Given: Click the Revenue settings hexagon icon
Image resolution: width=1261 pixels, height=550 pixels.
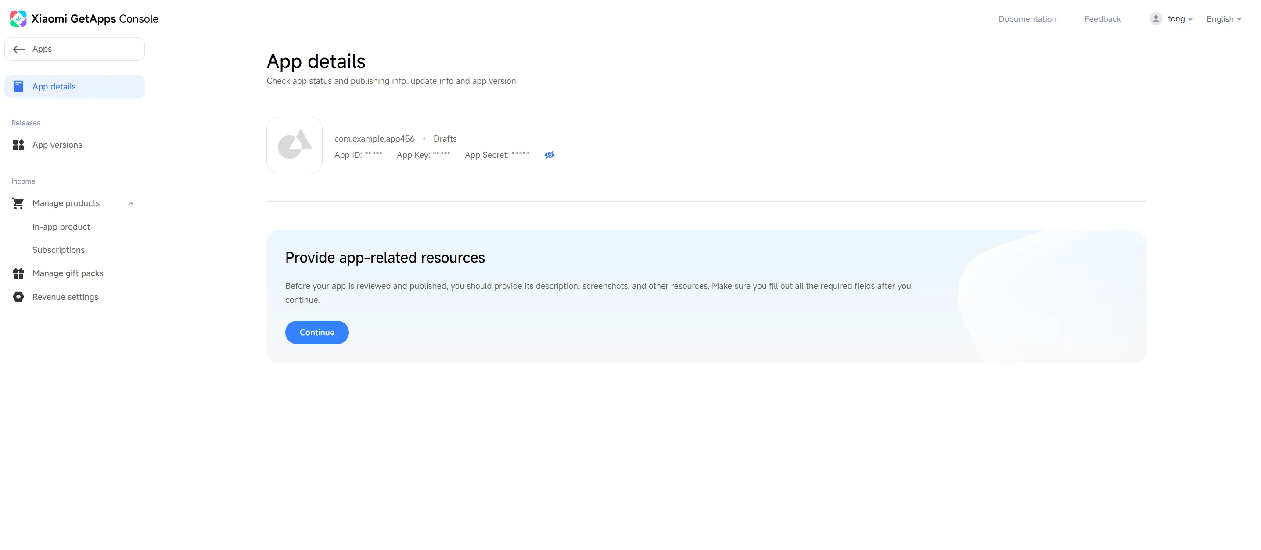Looking at the screenshot, I should pyautogui.click(x=18, y=297).
